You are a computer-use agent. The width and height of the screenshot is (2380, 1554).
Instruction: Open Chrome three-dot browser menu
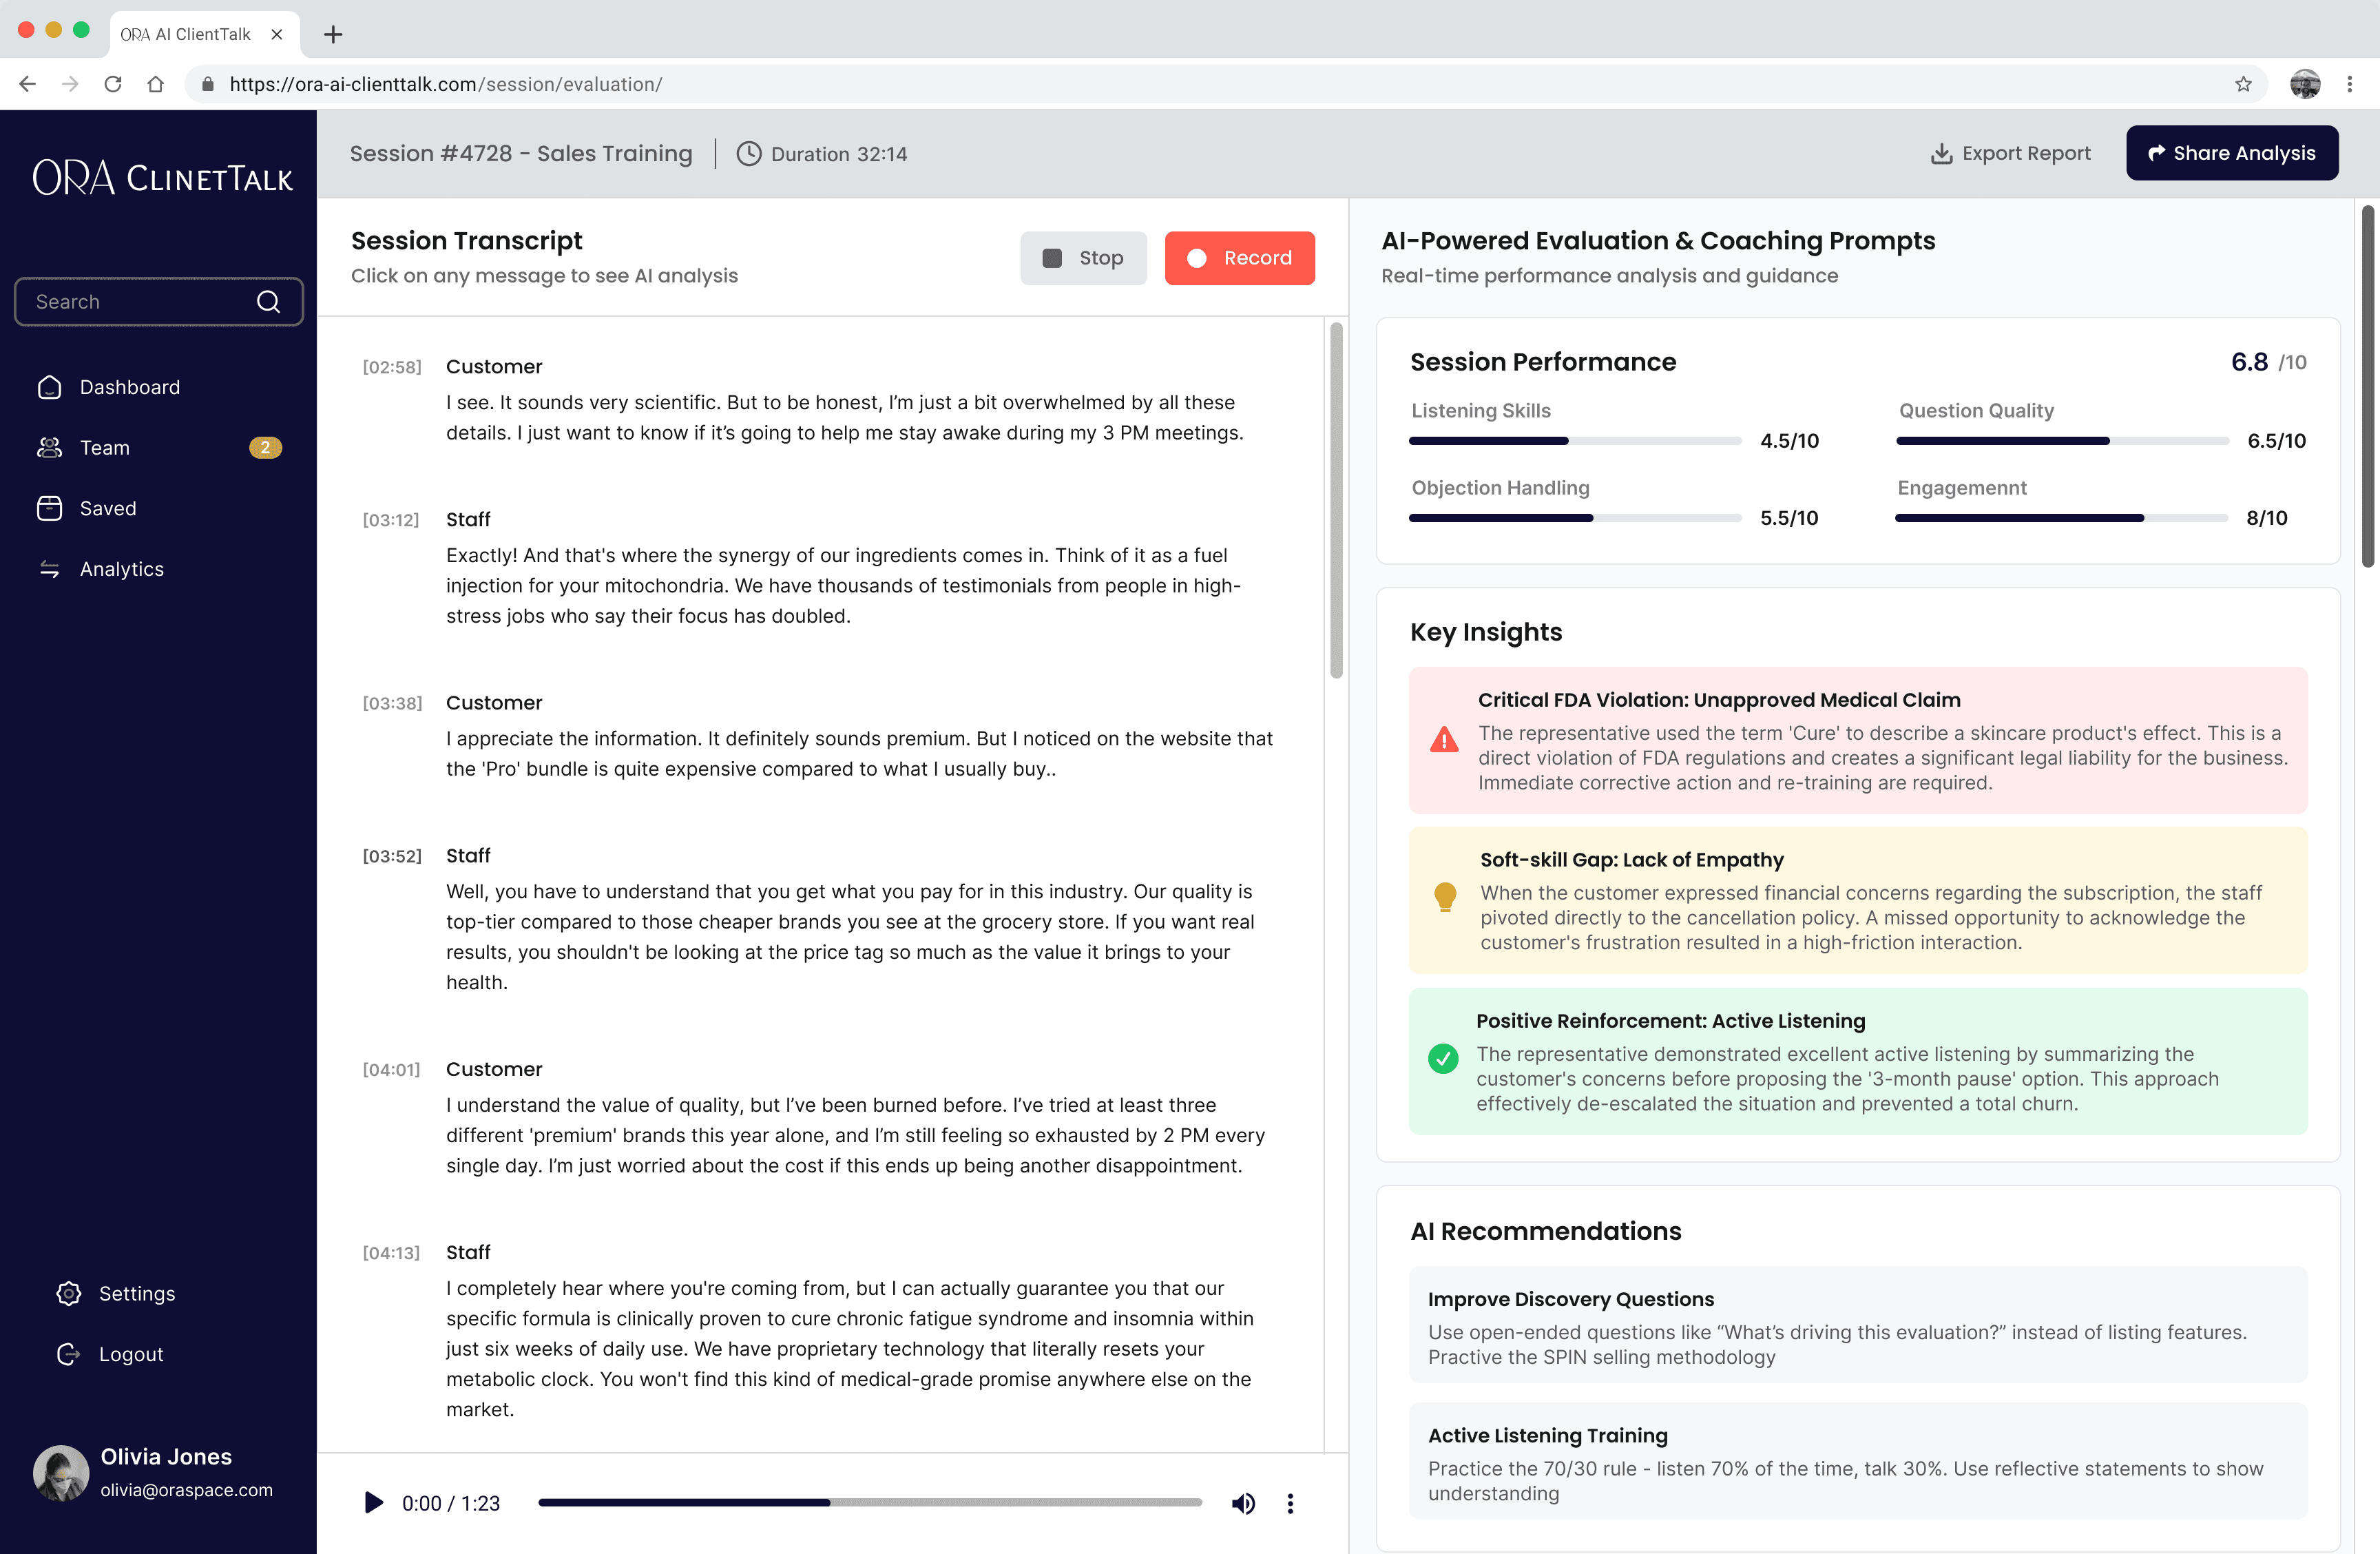[2349, 84]
